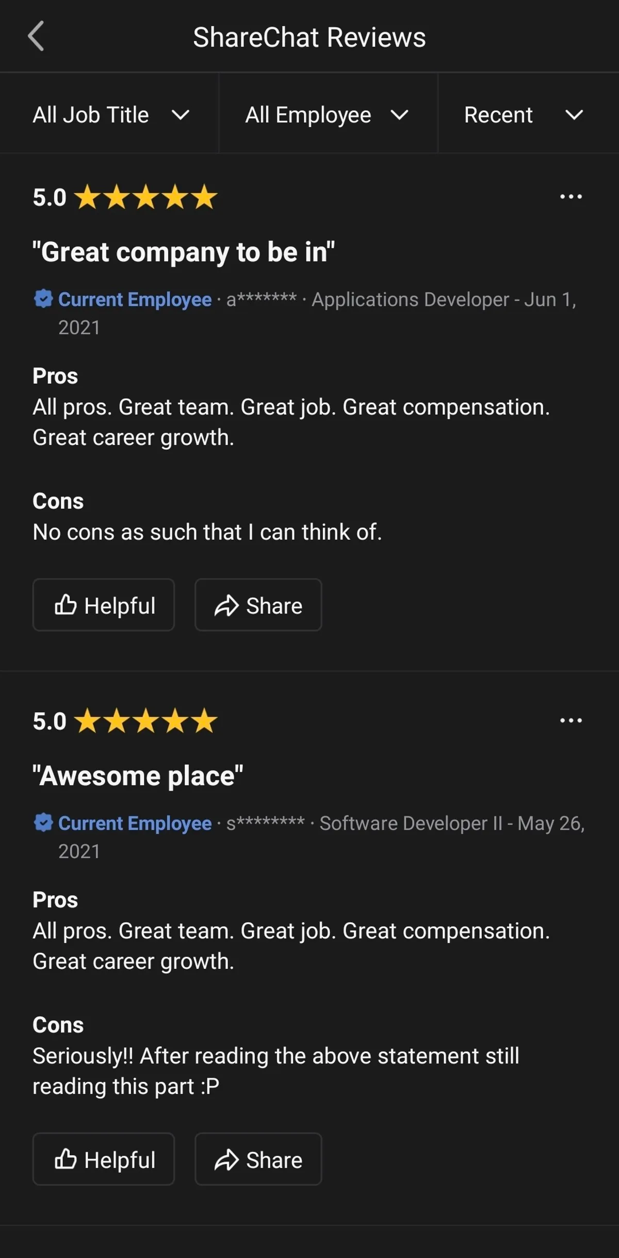Tap Current Employee label on first review
This screenshot has width=619, height=1258.
tap(135, 300)
